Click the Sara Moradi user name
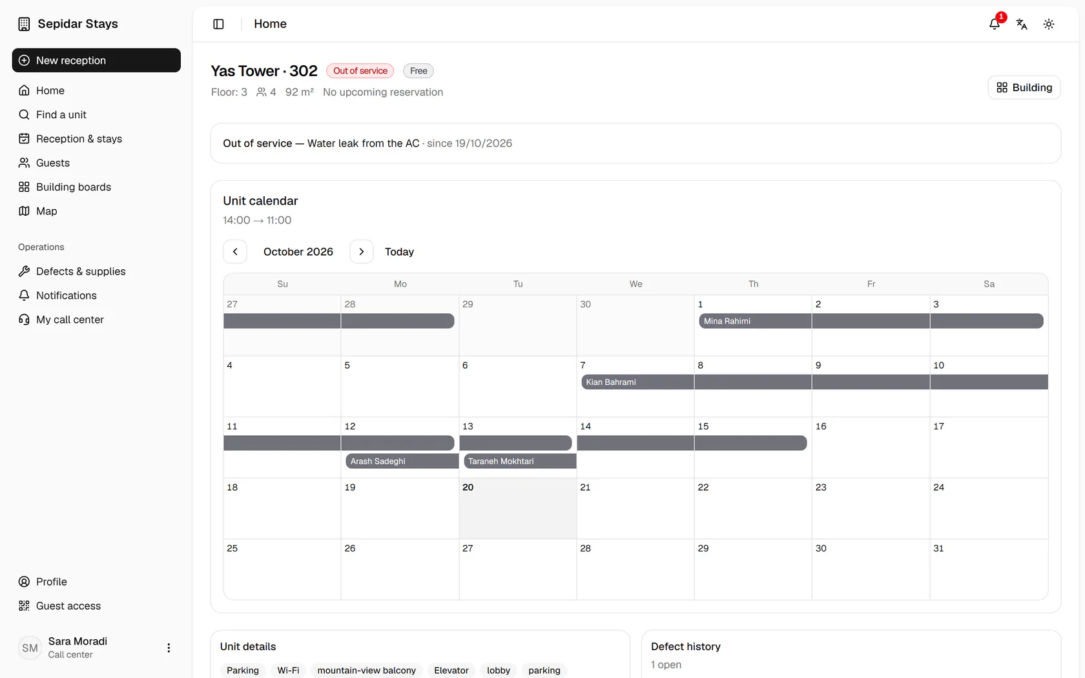Screen dimensions: 1085x678 [x=77, y=641]
